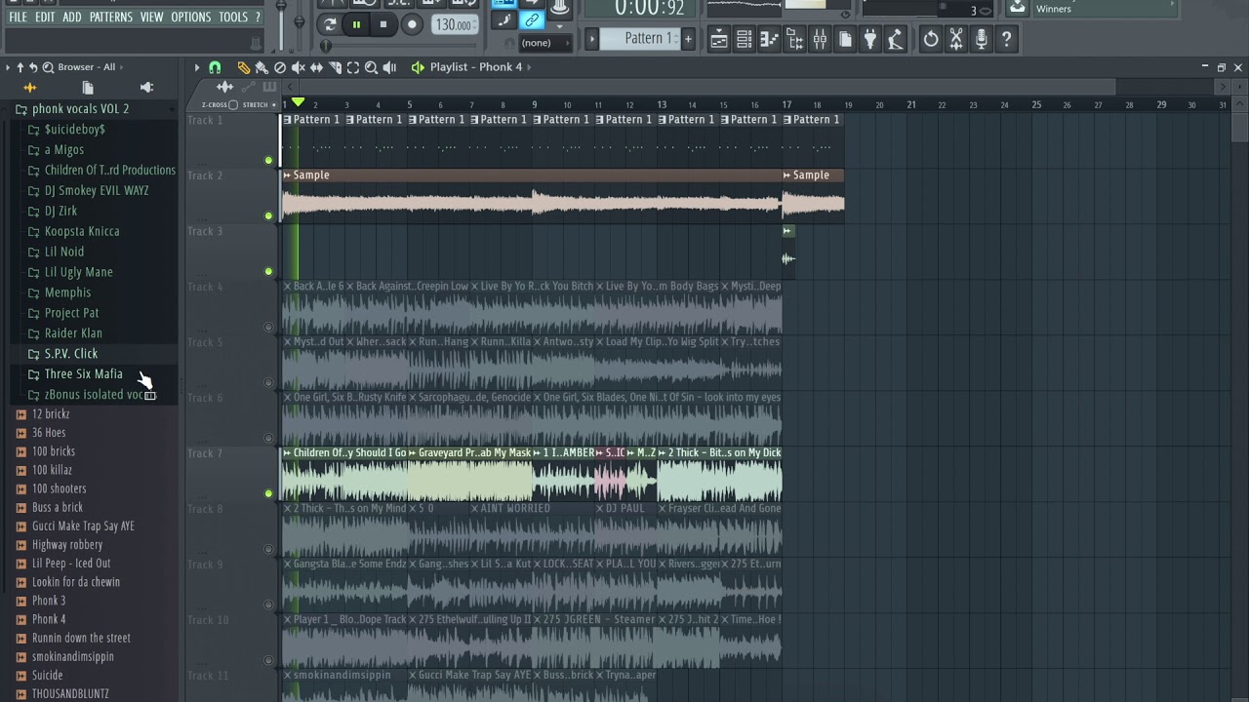This screenshot has height=702, width=1249.
Task: Select the Phonk 4 browser item
Action: tap(49, 619)
